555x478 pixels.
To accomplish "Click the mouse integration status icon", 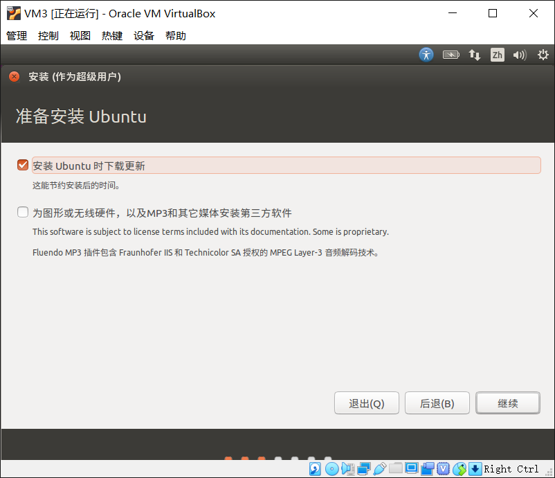I will tap(460, 469).
